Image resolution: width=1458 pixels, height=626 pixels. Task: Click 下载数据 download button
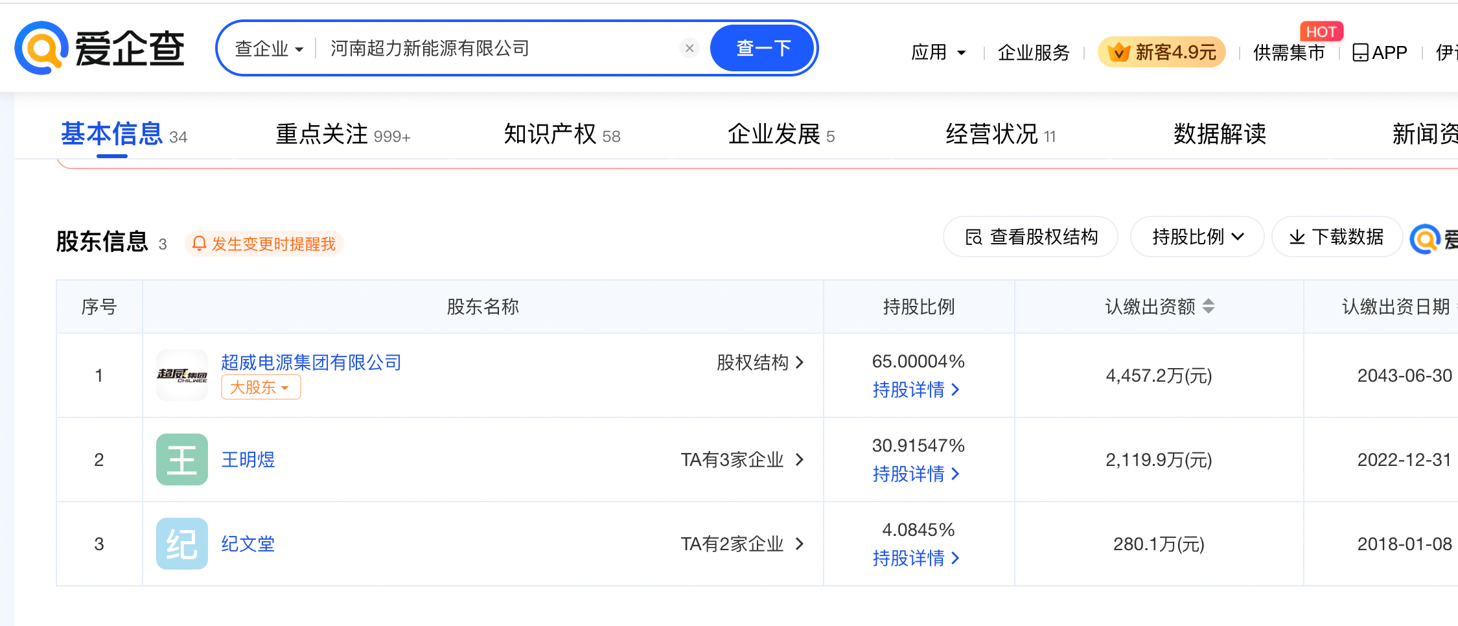1337,237
